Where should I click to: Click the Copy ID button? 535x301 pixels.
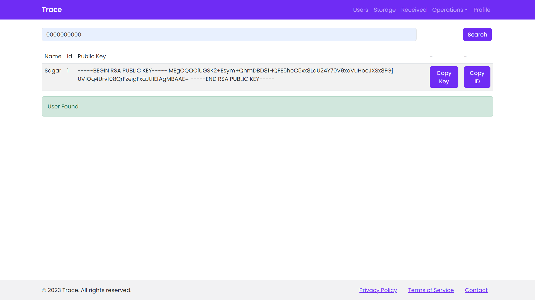[x=477, y=77]
